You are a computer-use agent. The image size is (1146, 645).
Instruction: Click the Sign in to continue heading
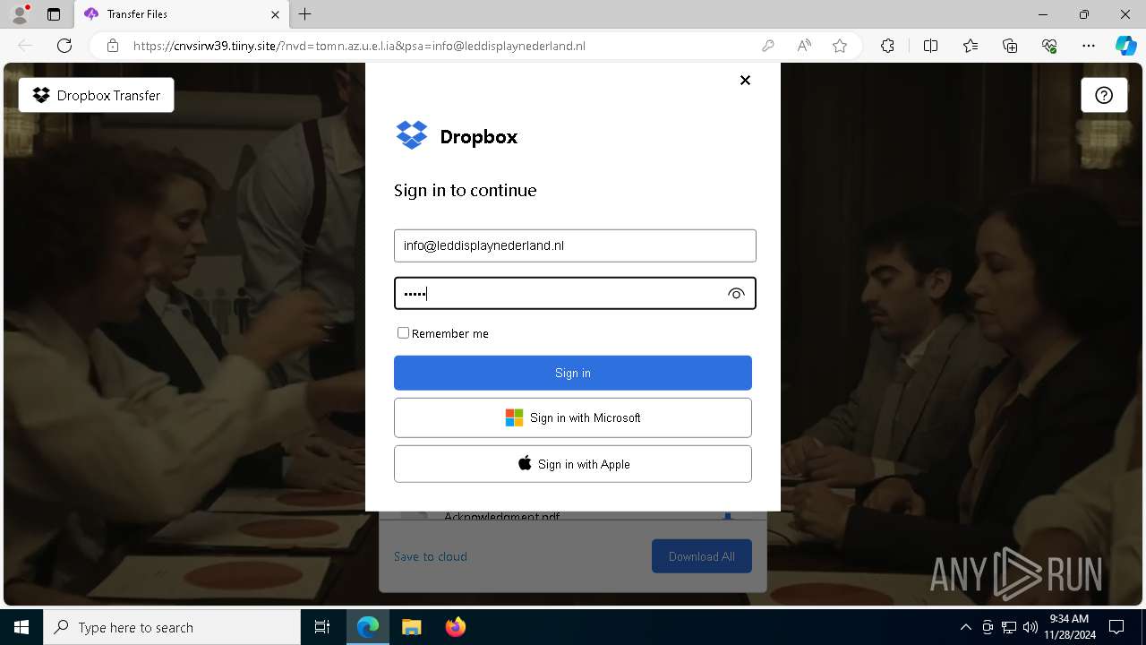tap(466, 190)
